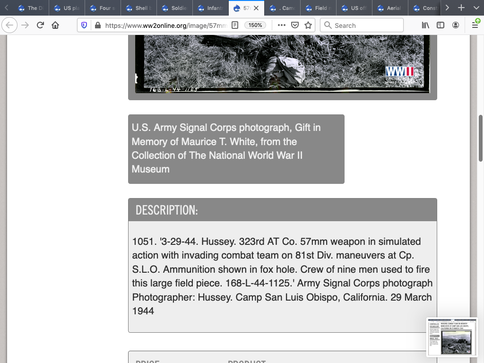This screenshot has width=484, height=363.
Task: Reset the 150% zoom level badge
Action: (x=255, y=26)
